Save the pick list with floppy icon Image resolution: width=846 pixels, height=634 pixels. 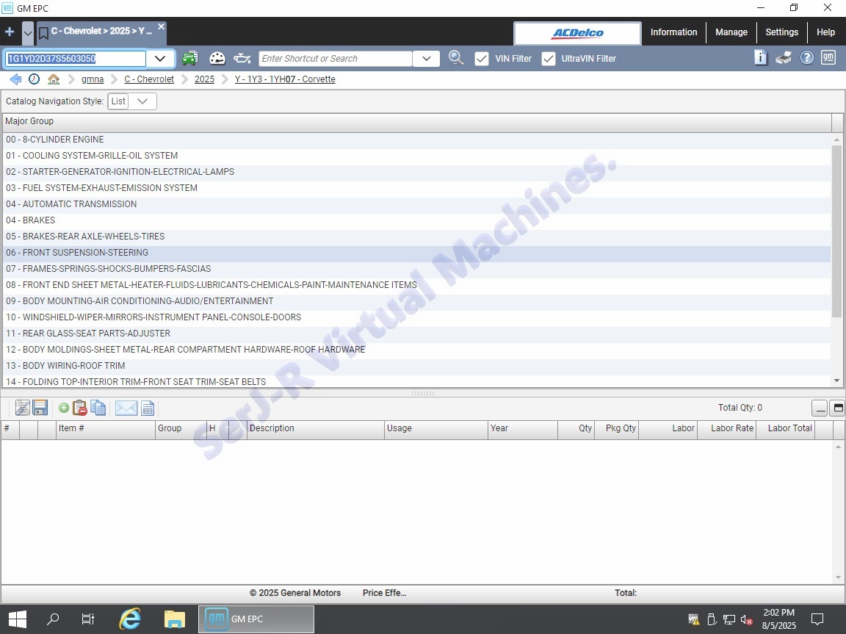click(x=40, y=408)
